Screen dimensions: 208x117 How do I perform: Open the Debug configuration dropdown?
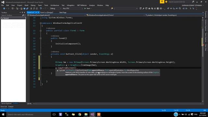point(56,8)
